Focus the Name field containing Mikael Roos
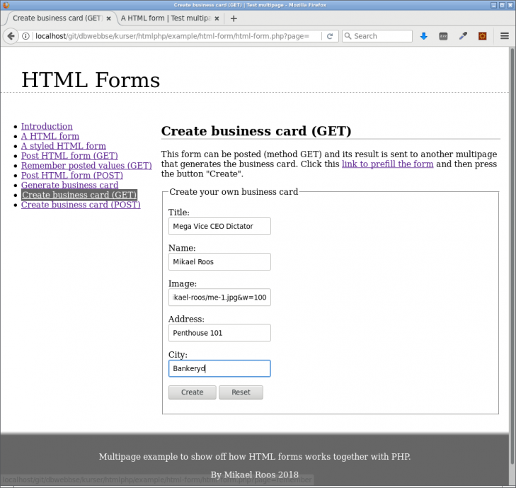Viewport: 516px width, 488px height. click(219, 262)
